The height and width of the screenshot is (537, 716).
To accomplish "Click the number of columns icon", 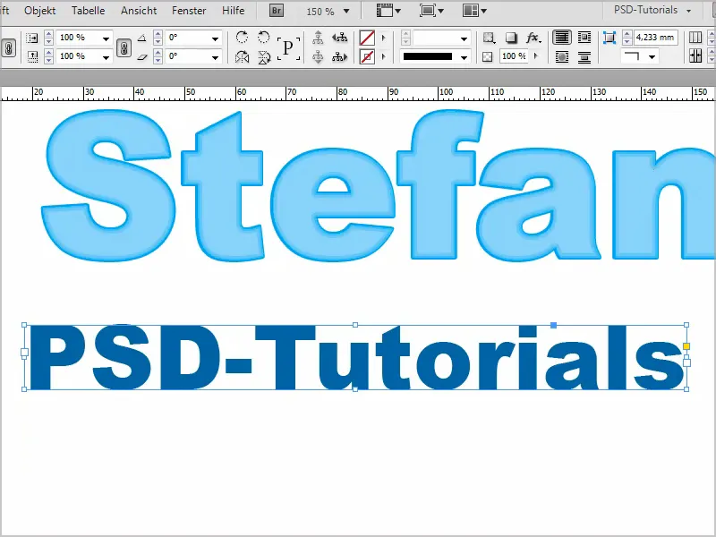I will (695, 38).
